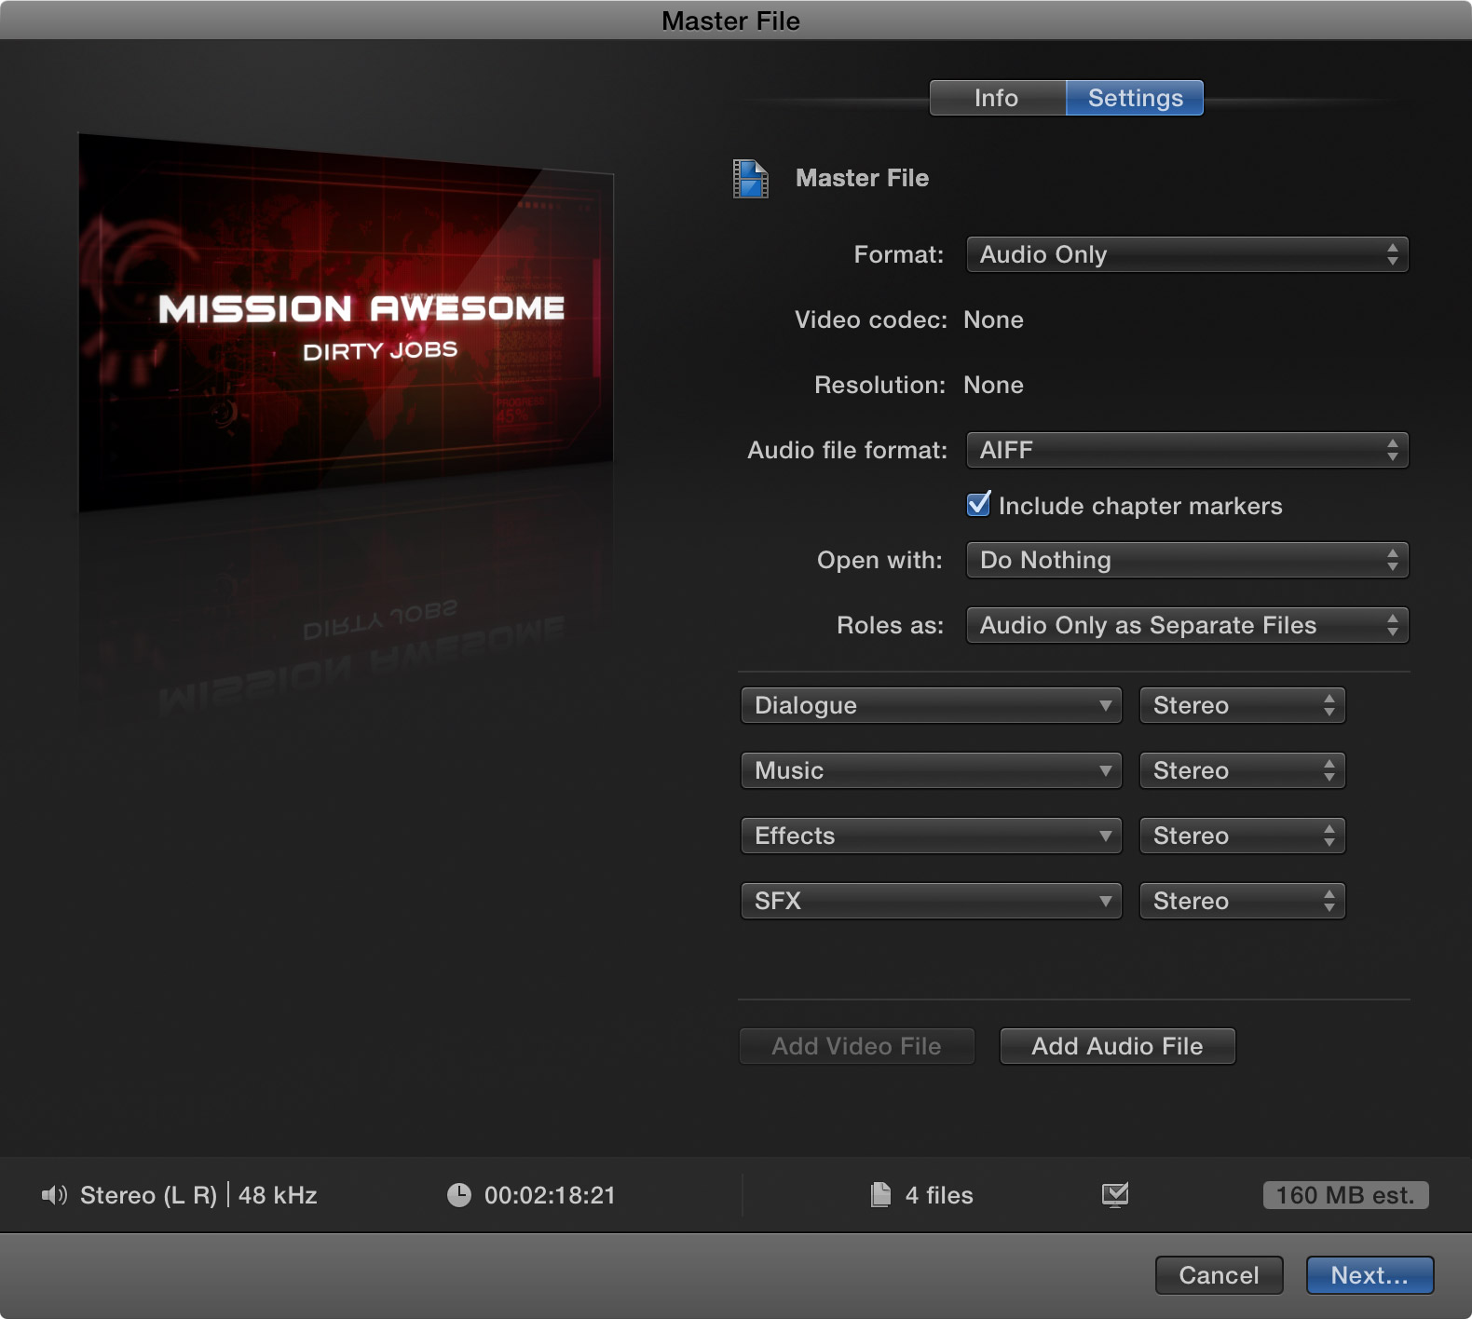Click the speaker audio icon in status bar
1472x1319 pixels.
click(54, 1195)
